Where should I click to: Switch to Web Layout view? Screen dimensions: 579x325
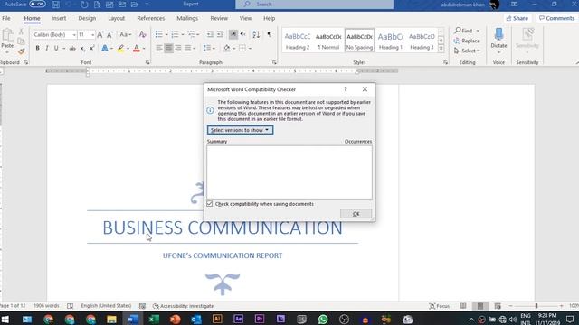tap(498, 306)
